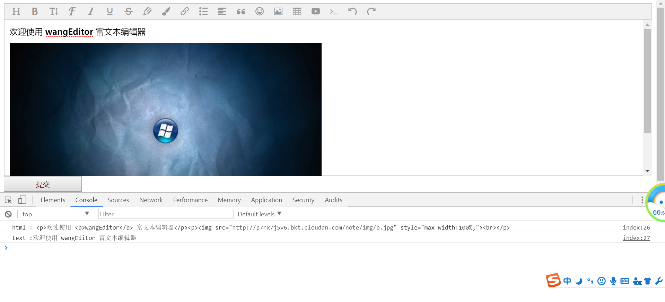Expand the Default levels dropdown
665x302 pixels.
tap(260, 214)
